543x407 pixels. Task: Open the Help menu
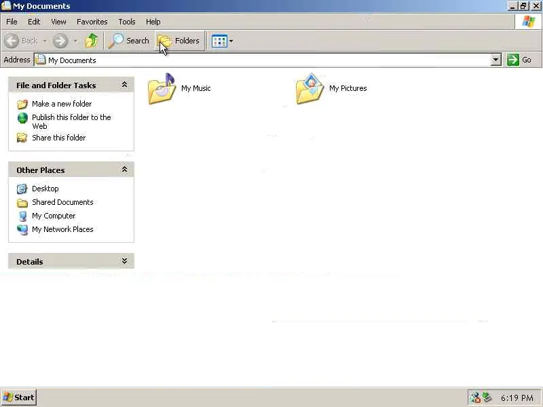[153, 22]
